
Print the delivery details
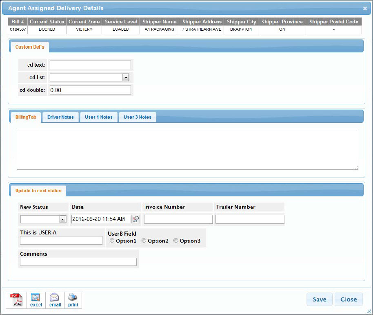tap(73, 300)
